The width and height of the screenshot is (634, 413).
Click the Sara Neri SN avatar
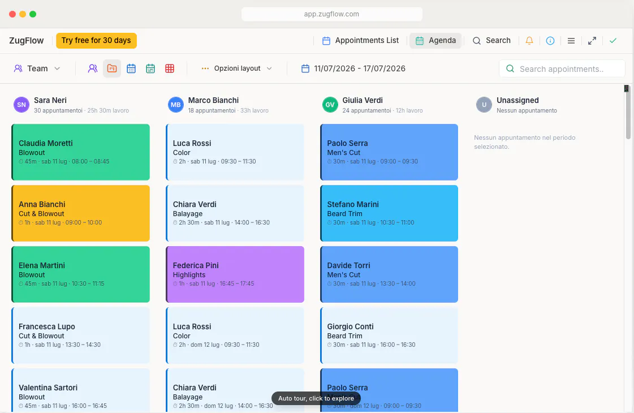21,105
